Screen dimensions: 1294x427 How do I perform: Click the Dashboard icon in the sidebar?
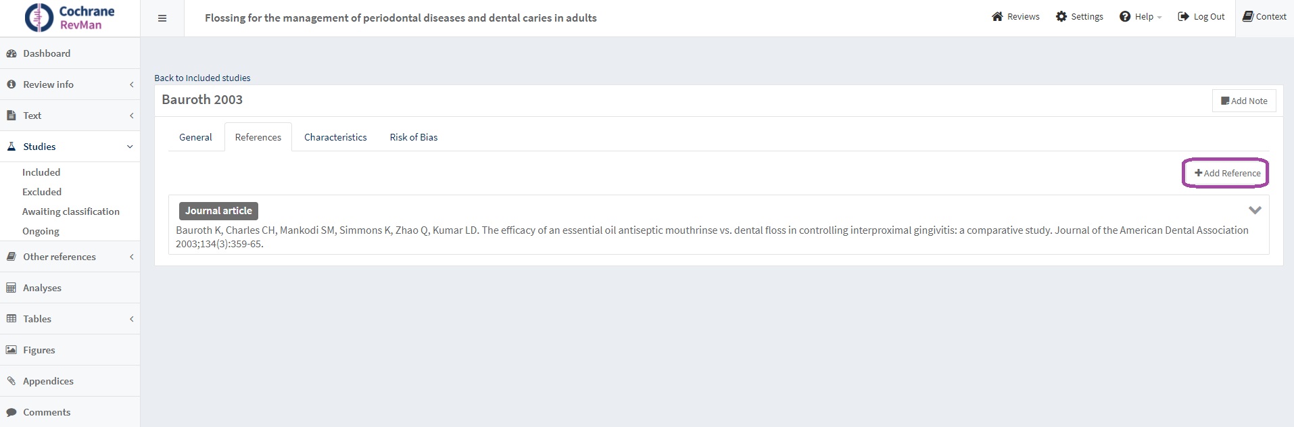(11, 53)
